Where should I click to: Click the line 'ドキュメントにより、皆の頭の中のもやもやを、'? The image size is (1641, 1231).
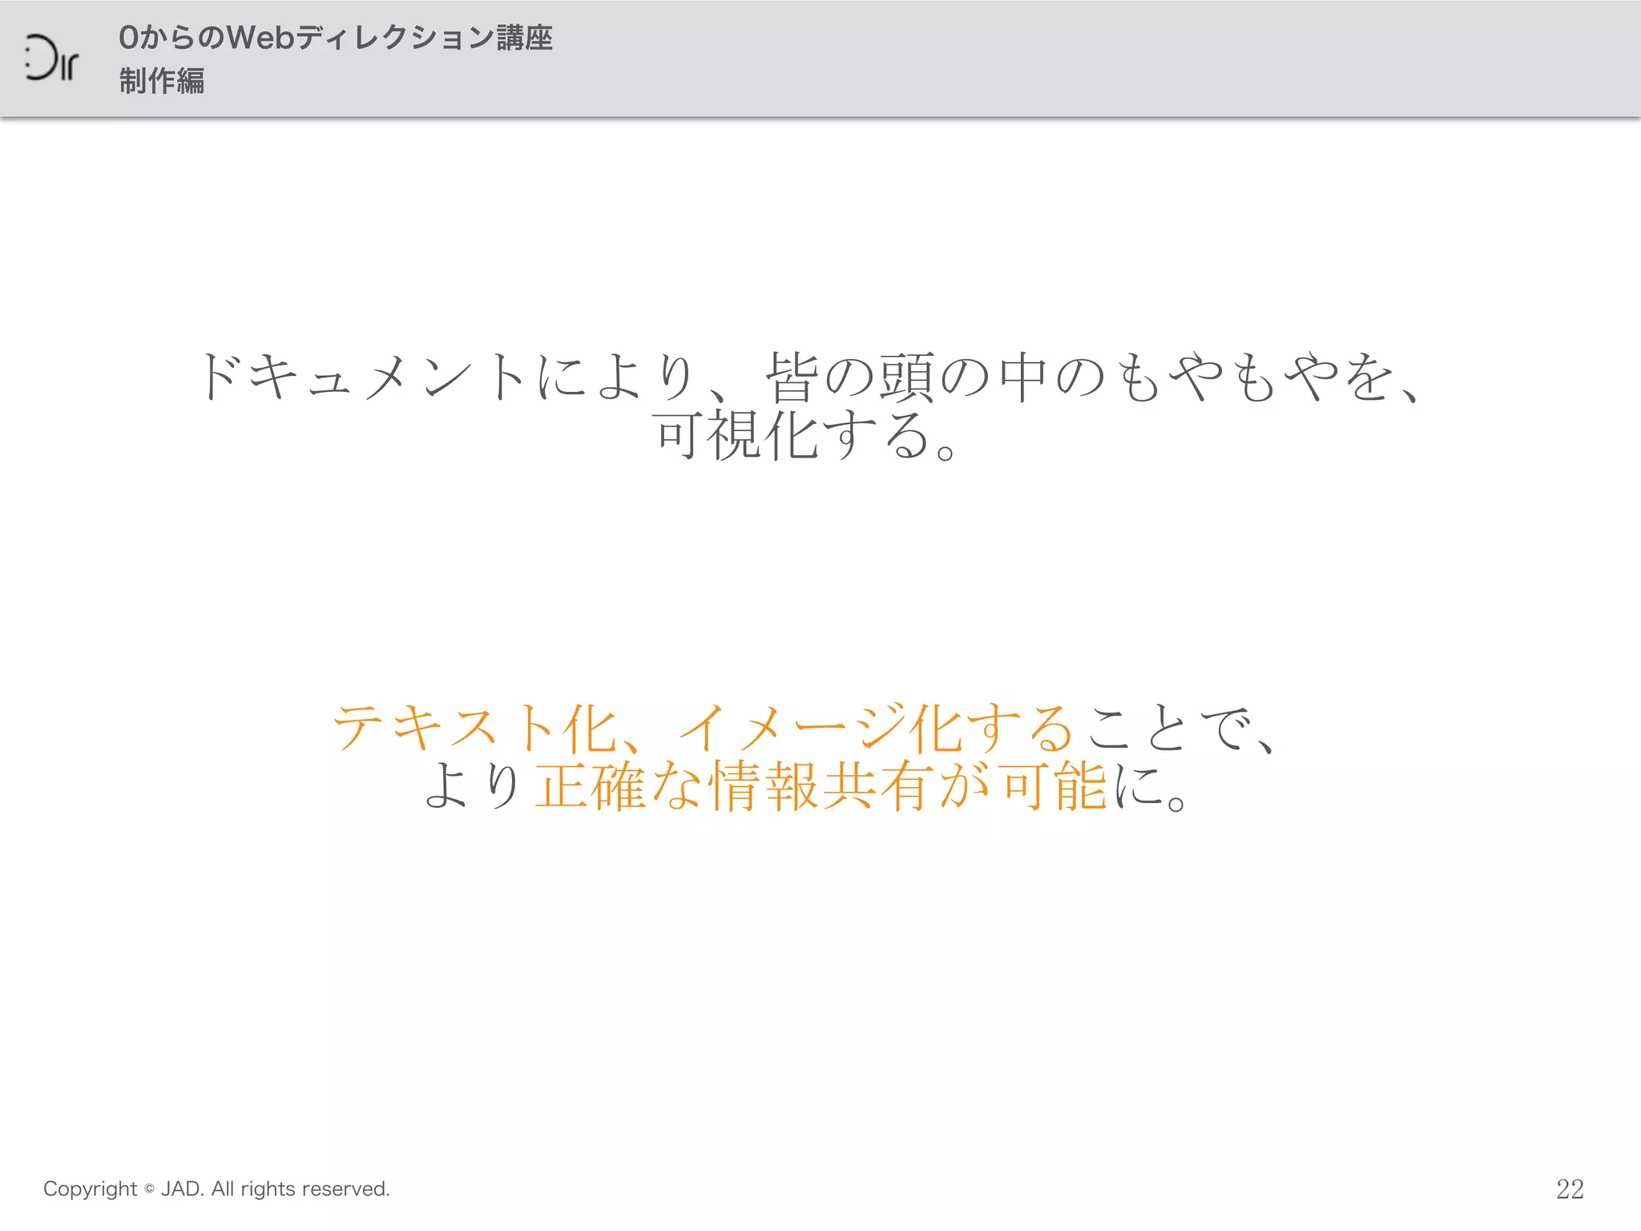coord(812,377)
